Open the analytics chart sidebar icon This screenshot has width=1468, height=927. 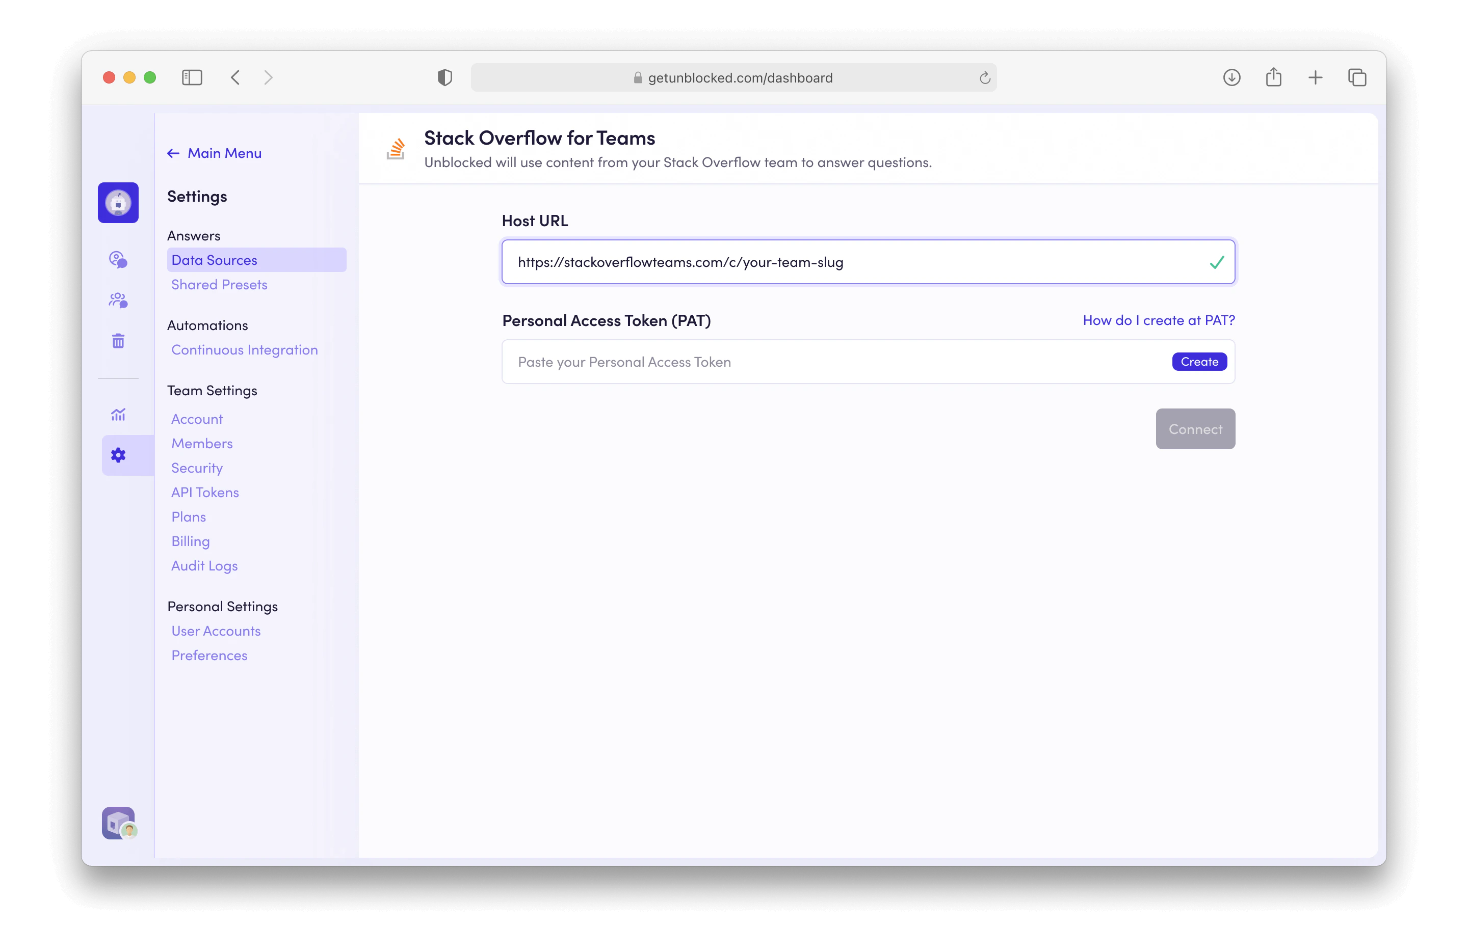[118, 415]
